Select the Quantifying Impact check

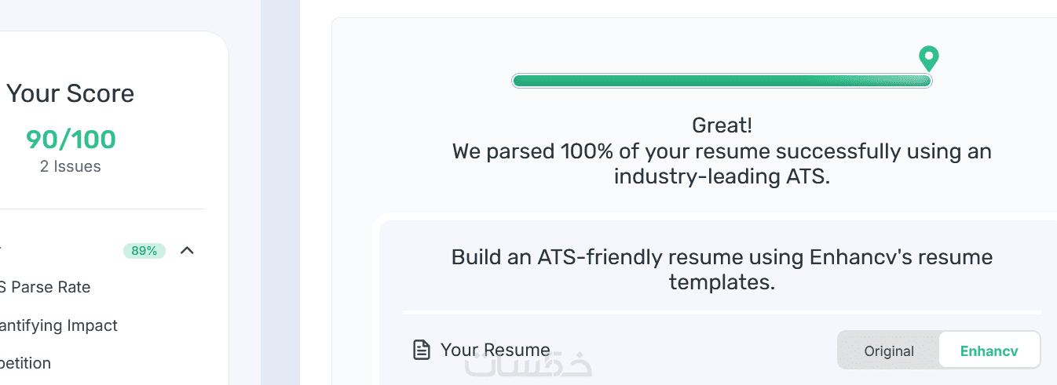click(x=59, y=325)
